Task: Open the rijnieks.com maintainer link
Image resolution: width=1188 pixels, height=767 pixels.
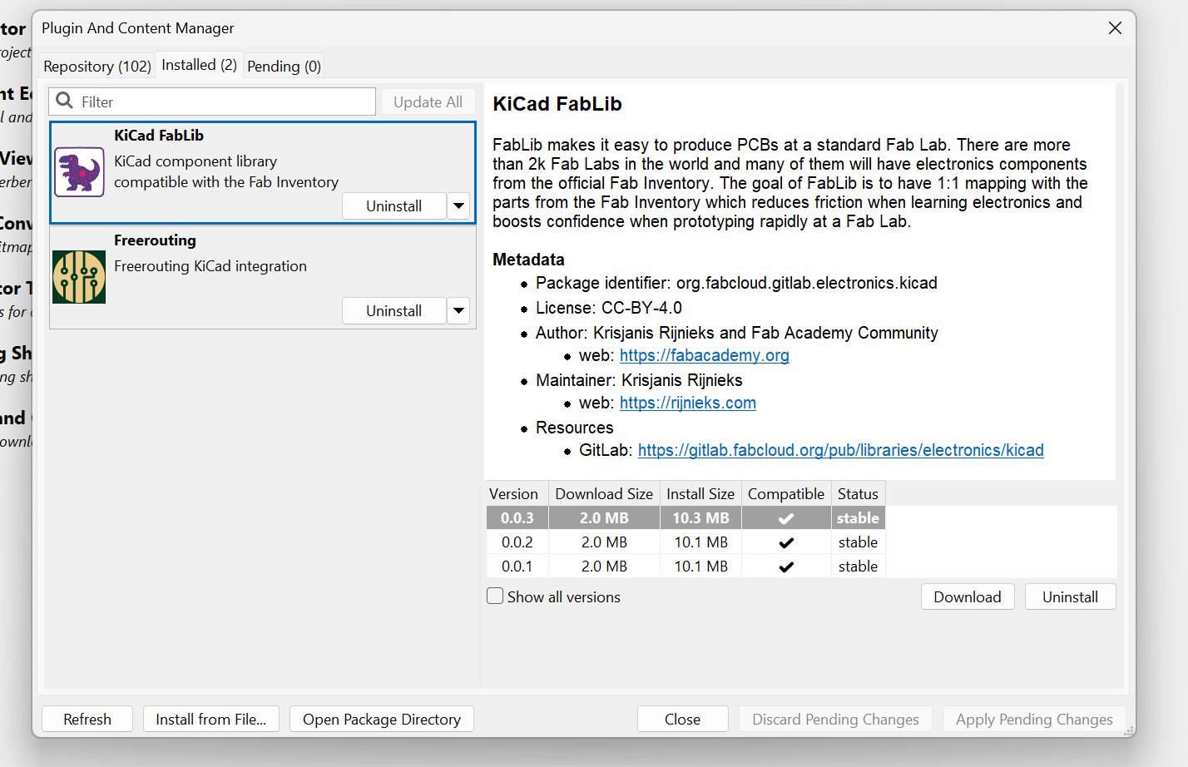Action: [x=687, y=403]
